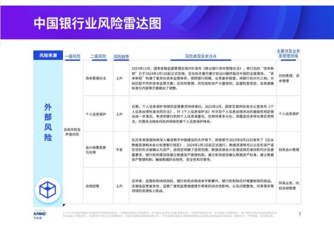Screen dimensions: 334x231
Task: Select the 风险来源 header tab
Action: 48,57
